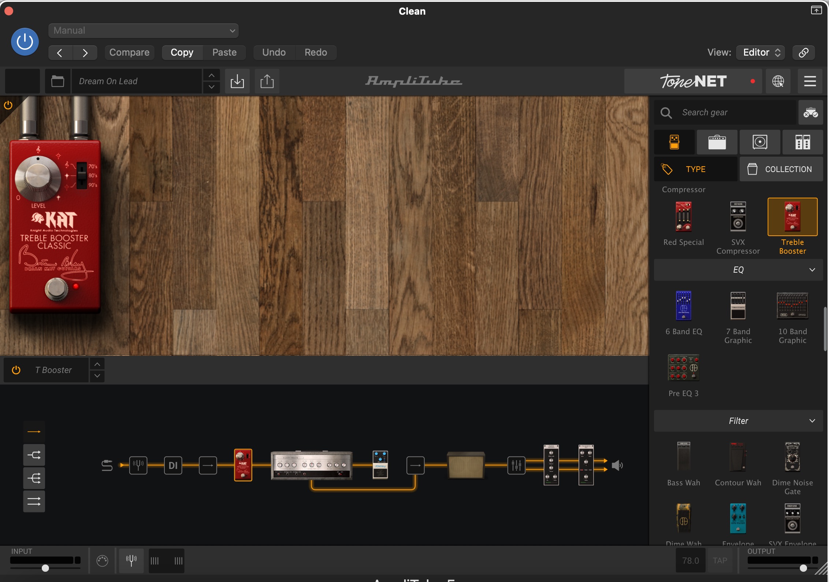Go to previous preset arrow
The image size is (829, 582).
tap(60, 53)
